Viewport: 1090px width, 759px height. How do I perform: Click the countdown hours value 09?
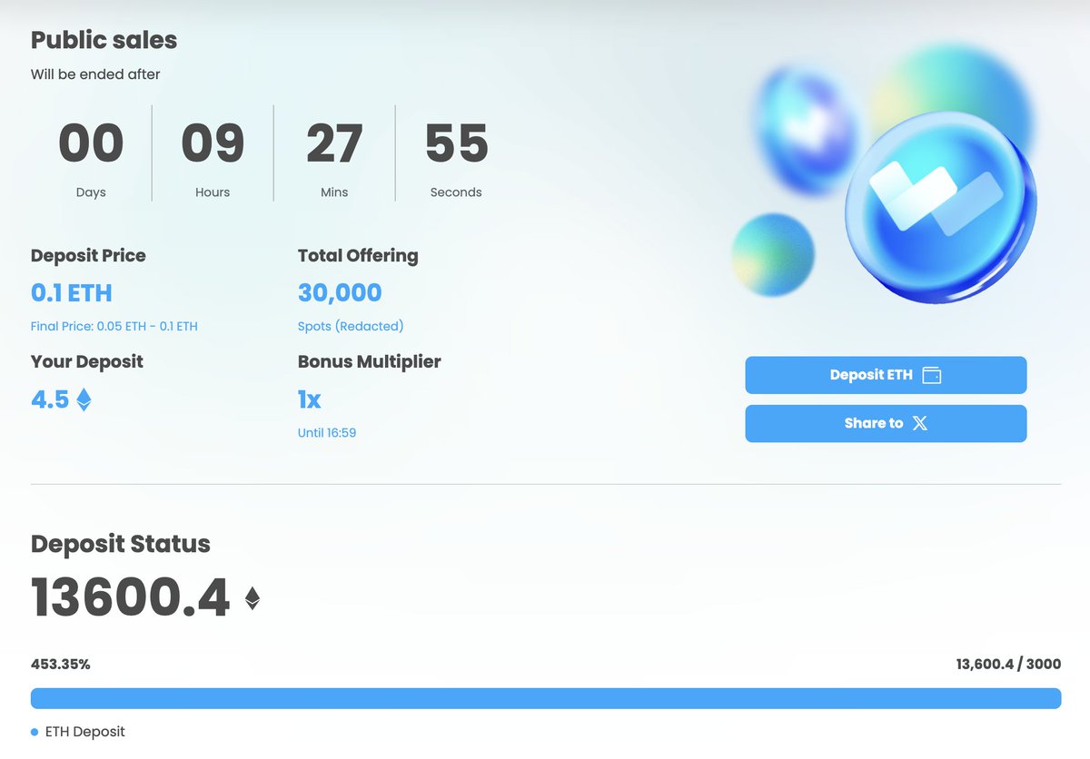point(213,144)
